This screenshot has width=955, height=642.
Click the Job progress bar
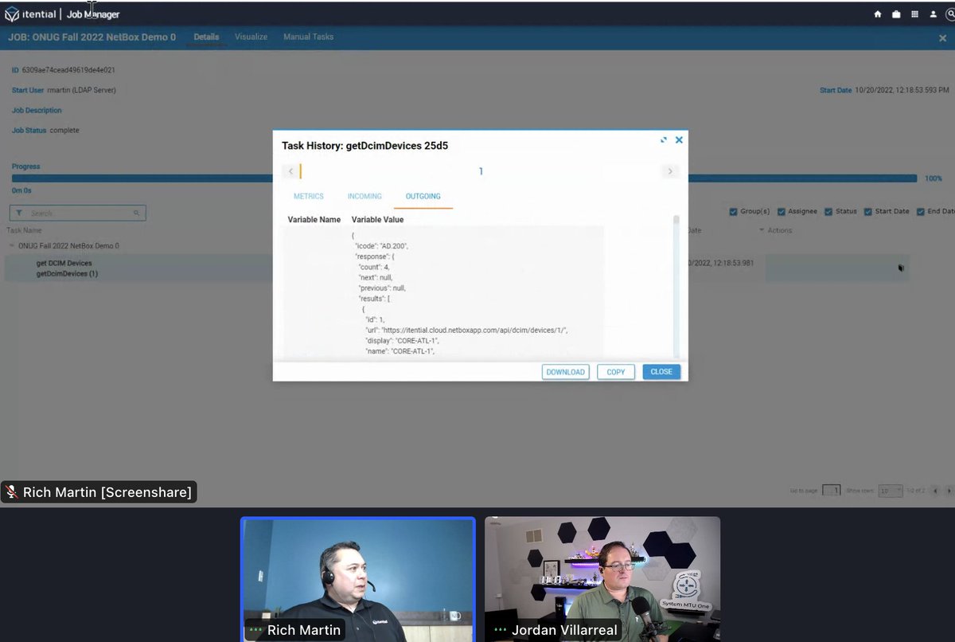point(464,178)
